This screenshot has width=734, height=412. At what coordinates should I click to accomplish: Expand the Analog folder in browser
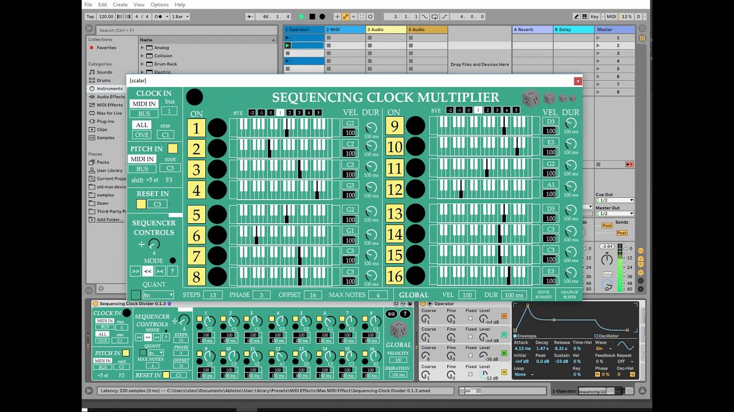[x=142, y=47]
